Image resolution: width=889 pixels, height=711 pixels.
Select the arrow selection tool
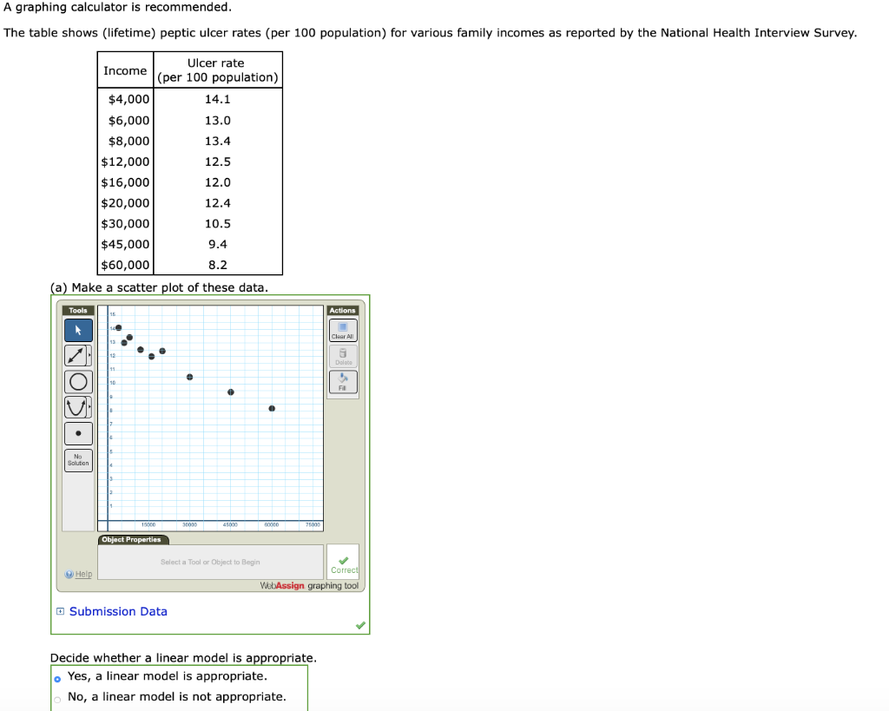tap(78, 329)
